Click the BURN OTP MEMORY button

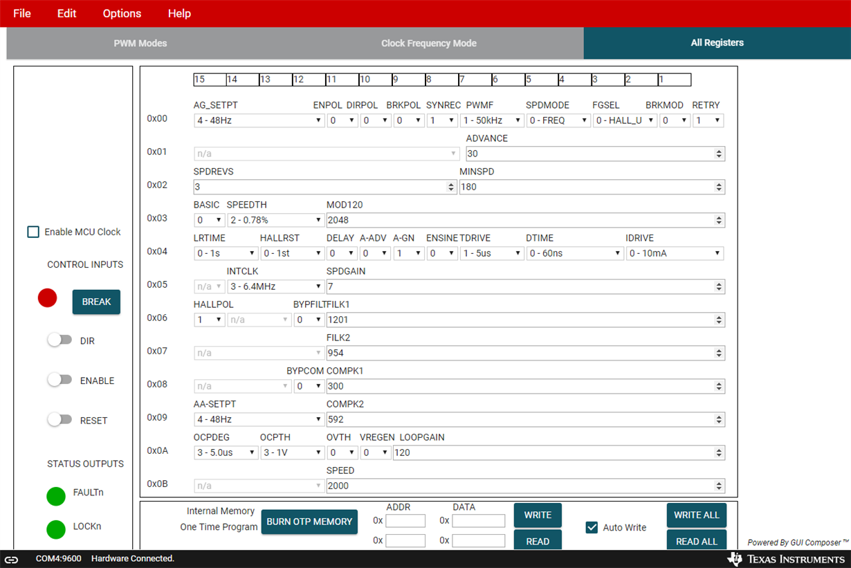click(309, 522)
